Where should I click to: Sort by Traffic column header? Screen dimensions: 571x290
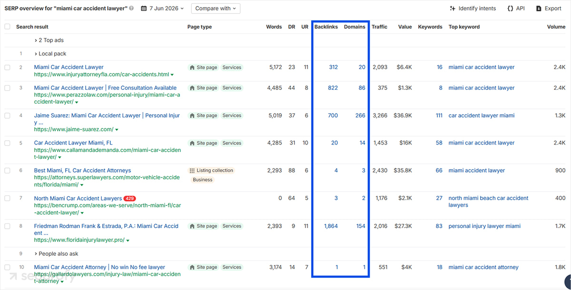click(379, 27)
